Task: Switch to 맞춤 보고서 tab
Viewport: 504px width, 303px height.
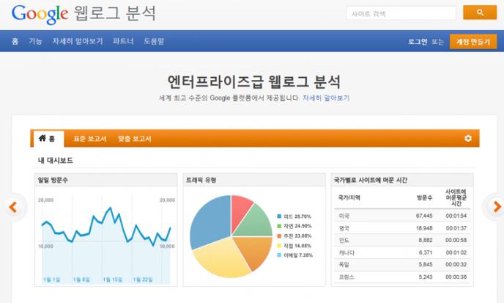Action: 134,139
